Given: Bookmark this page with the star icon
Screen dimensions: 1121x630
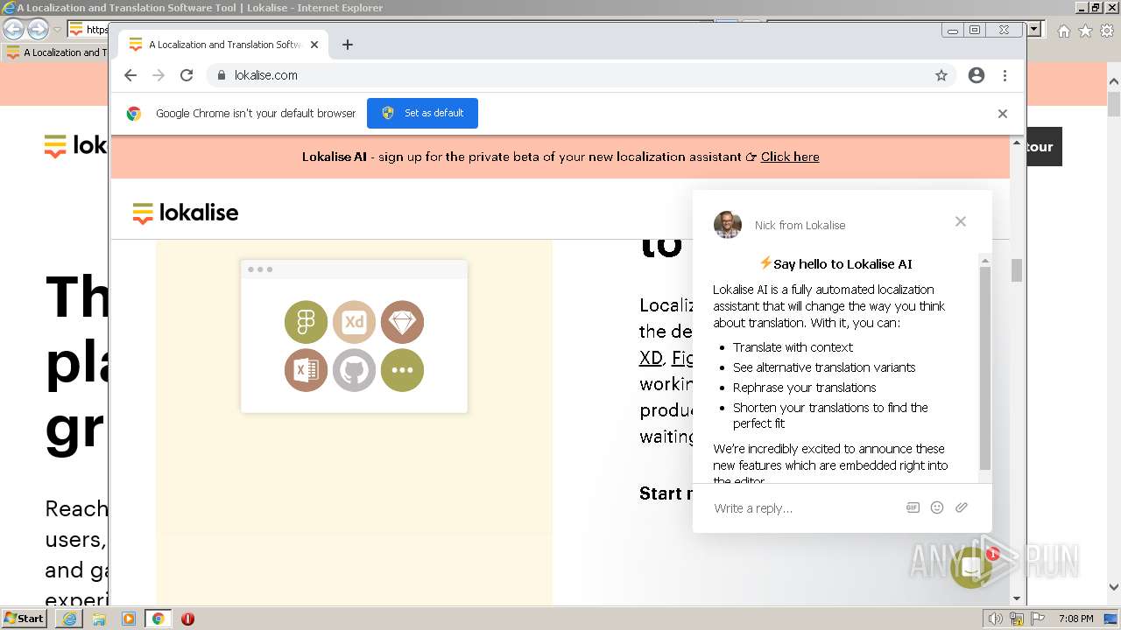Looking at the screenshot, I should click(x=941, y=75).
